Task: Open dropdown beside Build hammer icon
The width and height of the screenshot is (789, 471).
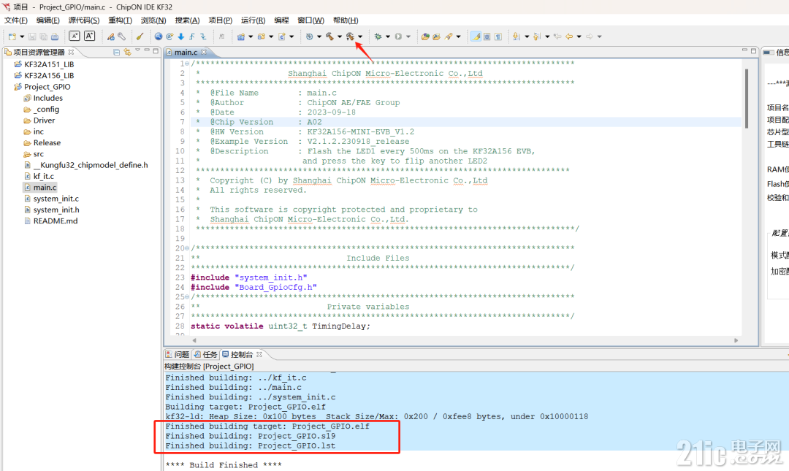Action: (340, 37)
